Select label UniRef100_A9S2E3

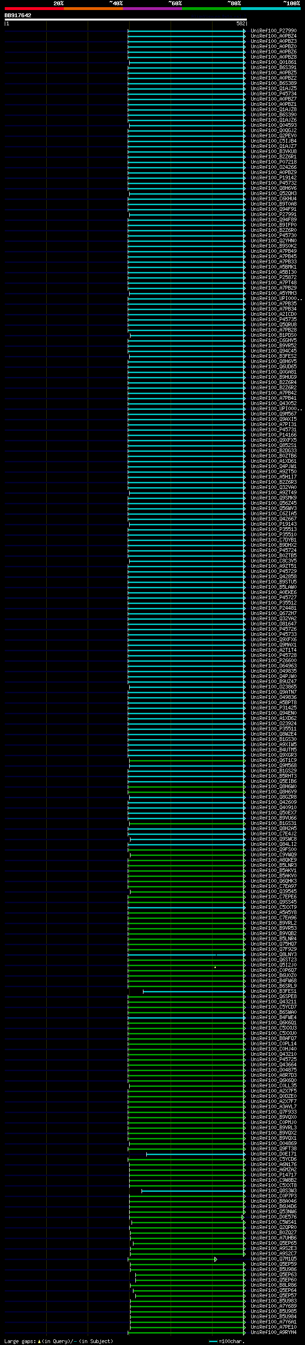coord(274,1248)
